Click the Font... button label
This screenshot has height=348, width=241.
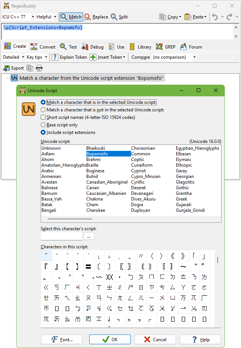coord(66,340)
